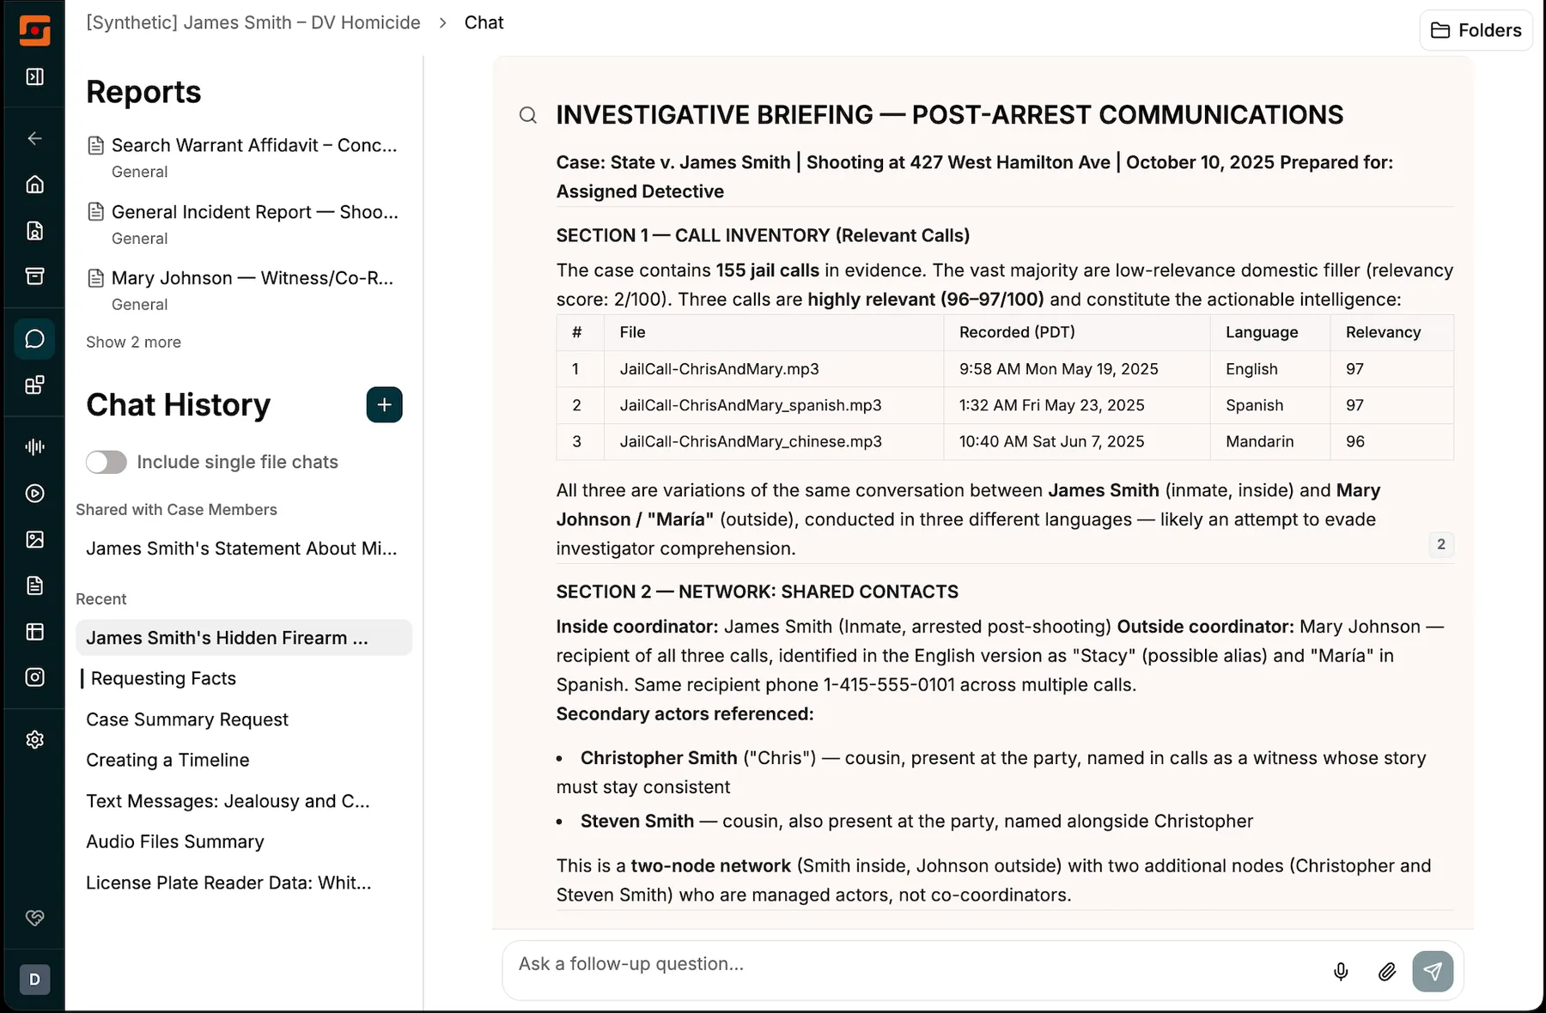Open Search Warrant Affidavit report

tap(254, 145)
